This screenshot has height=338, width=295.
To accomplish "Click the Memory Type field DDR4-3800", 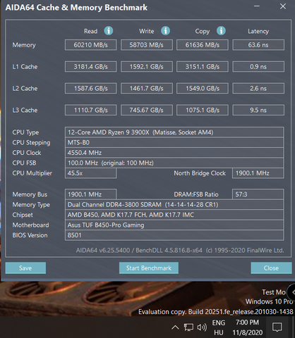I will [x=174, y=205].
